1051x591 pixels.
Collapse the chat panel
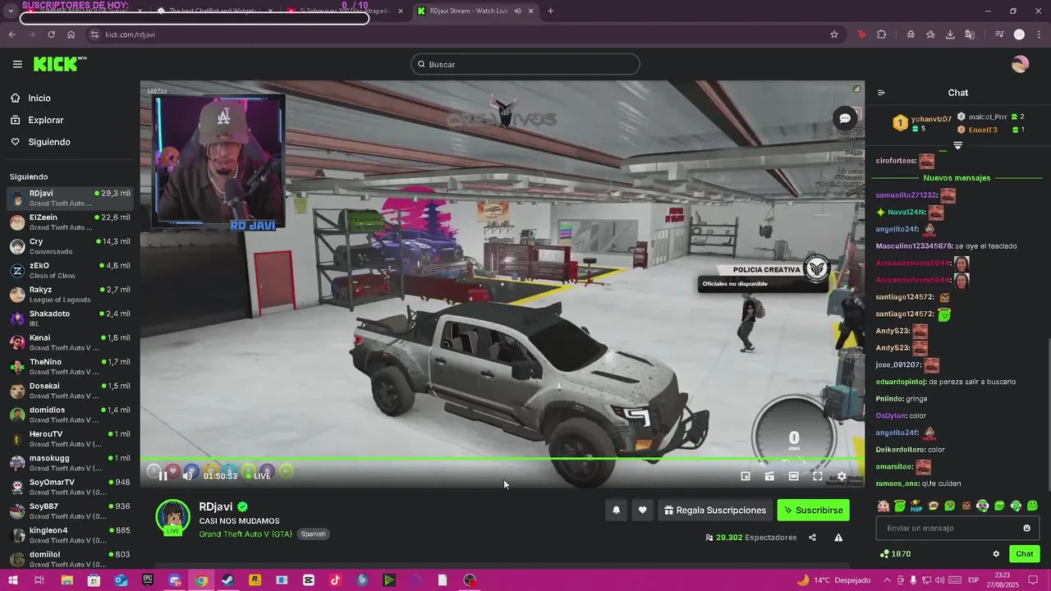881,93
